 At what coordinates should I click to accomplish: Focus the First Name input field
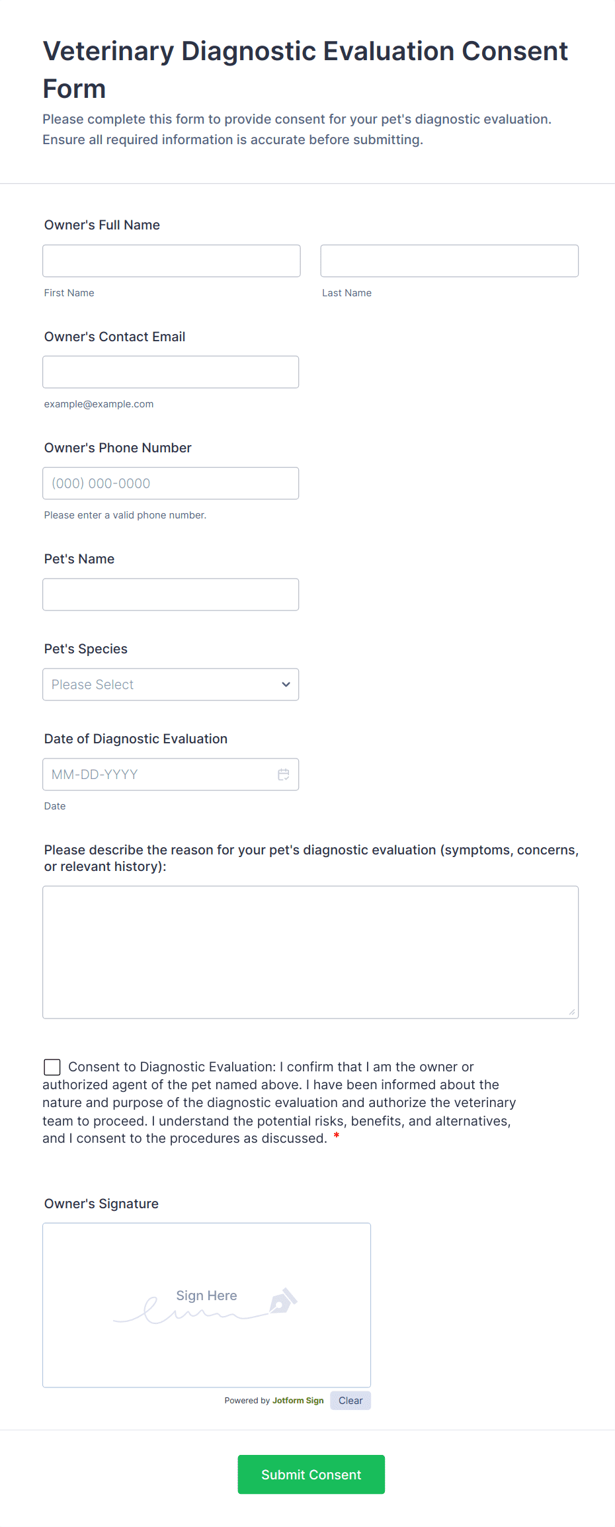tap(171, 261)
